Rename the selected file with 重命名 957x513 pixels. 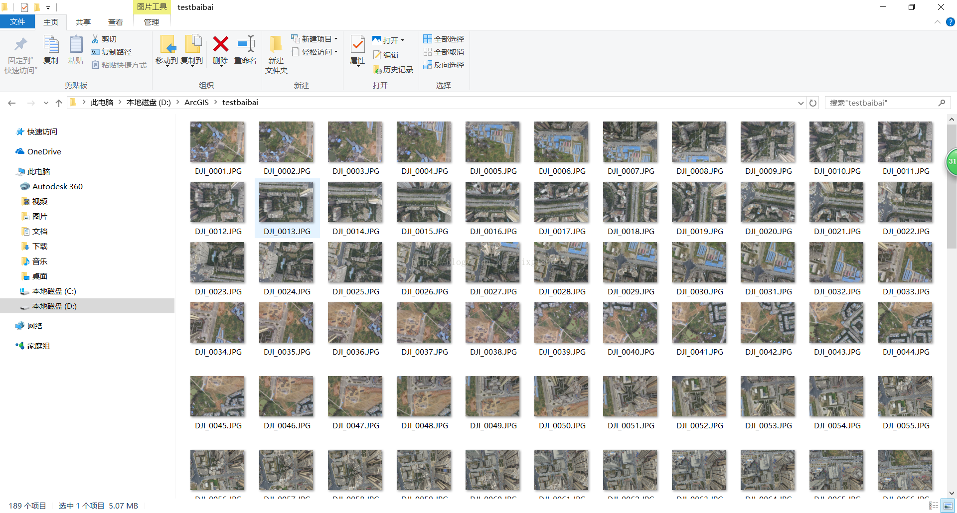pos(245,50)
